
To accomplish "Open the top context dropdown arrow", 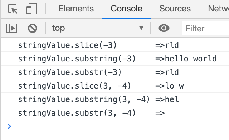I will pos(141,28).
